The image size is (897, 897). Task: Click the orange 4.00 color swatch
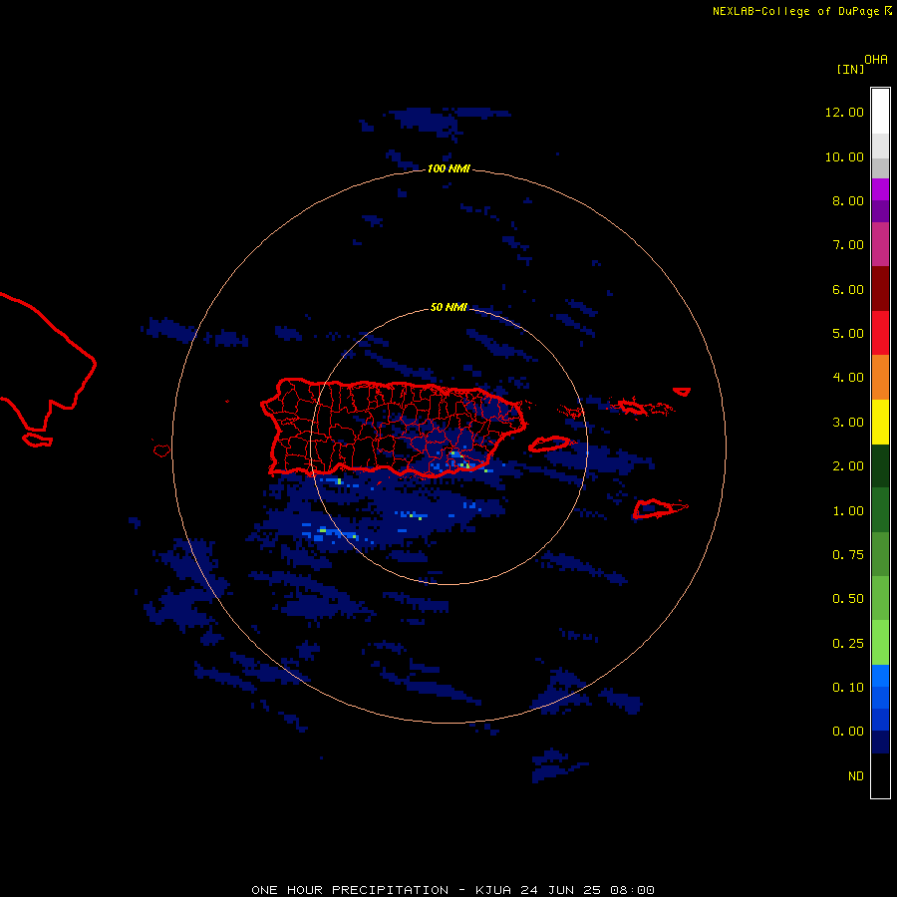pyautogui.click(x=880, y=378)
